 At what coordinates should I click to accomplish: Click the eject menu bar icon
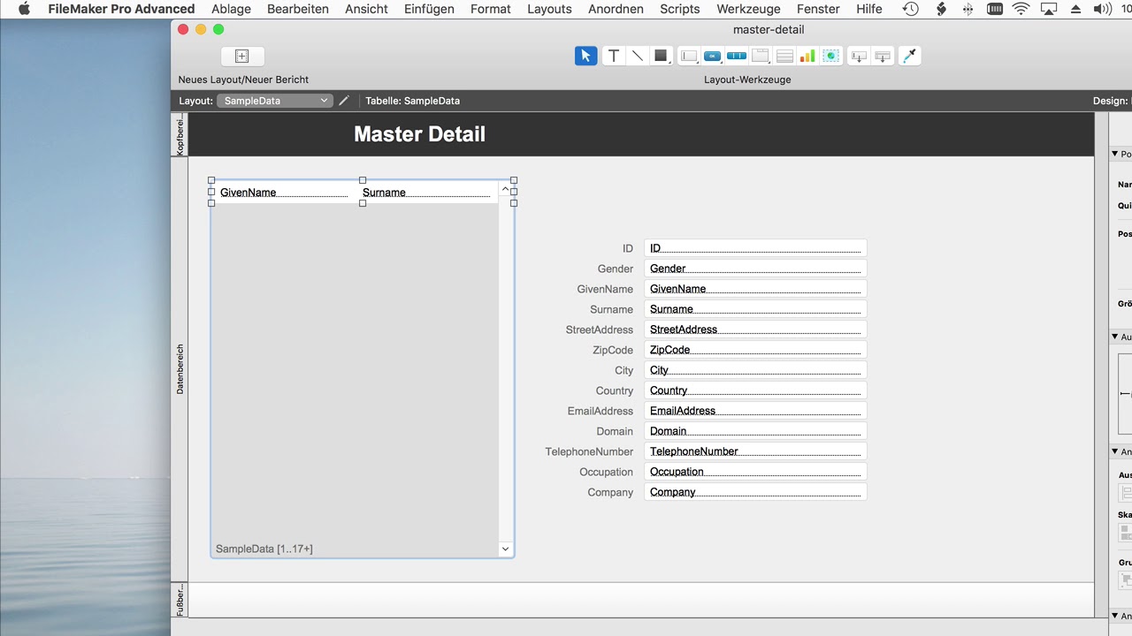pyautogui.click(x=1075, y=9)
